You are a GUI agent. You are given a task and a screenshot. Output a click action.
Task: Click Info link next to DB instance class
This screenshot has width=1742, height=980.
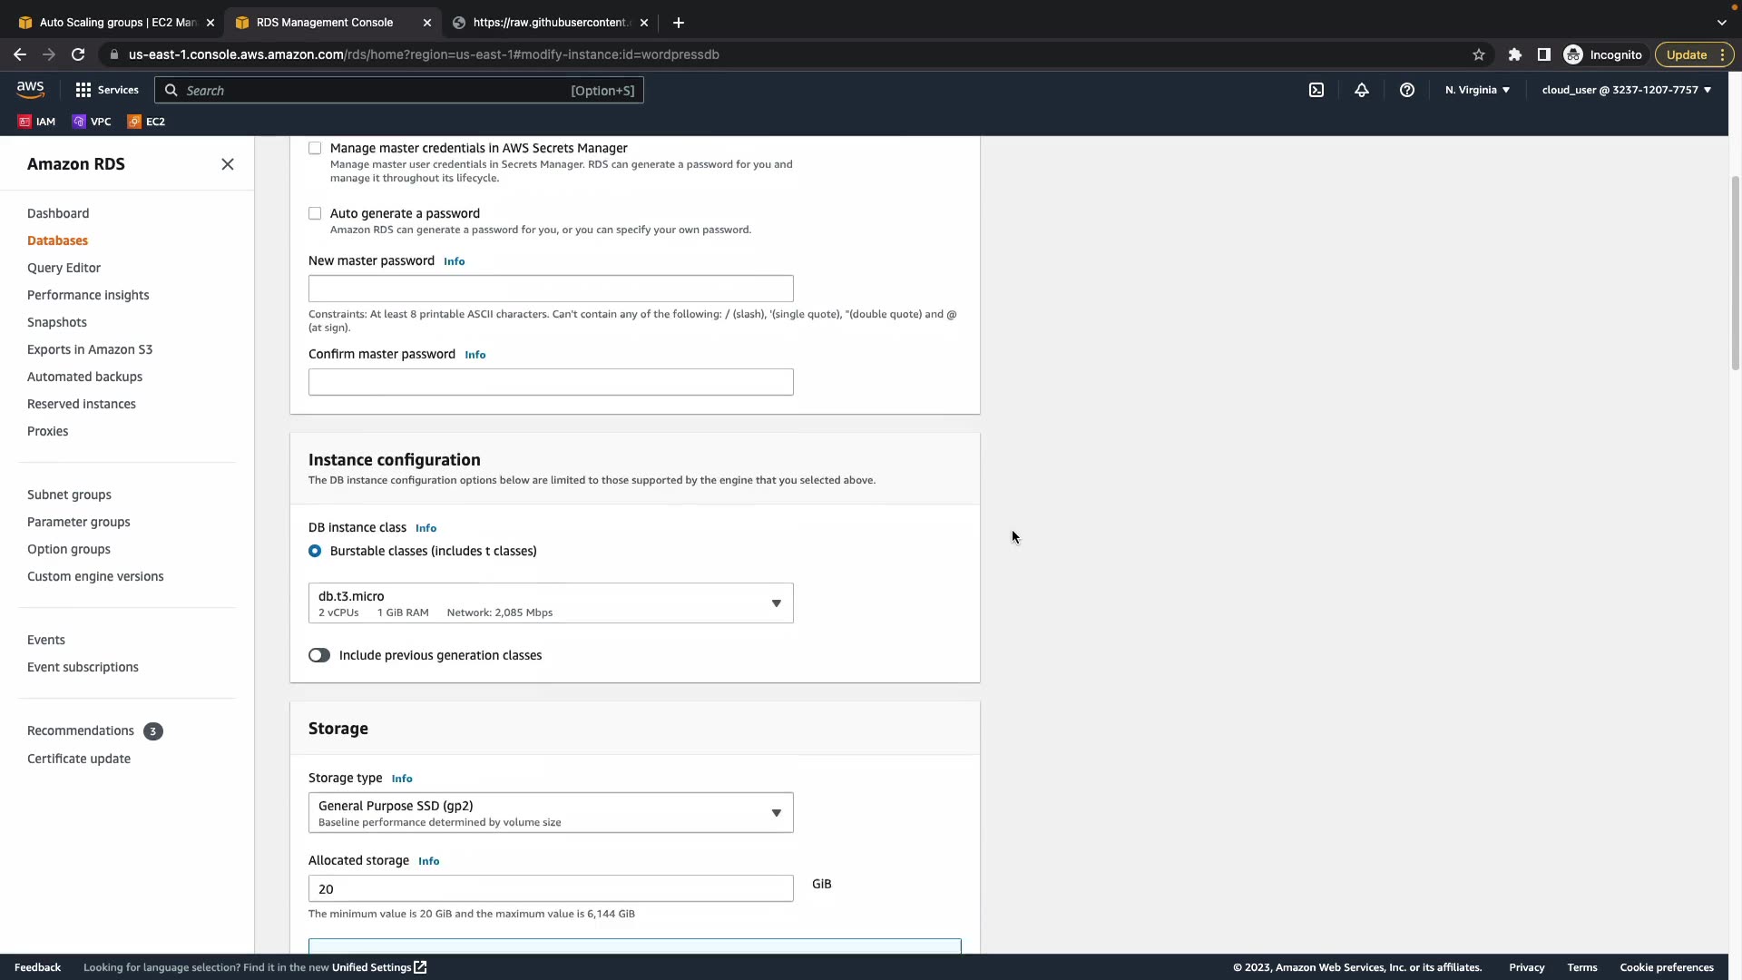click(426, 528)
